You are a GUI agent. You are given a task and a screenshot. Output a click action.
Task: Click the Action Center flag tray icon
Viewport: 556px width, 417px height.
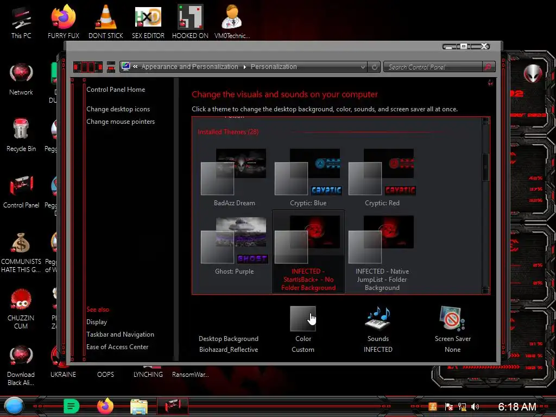pos(448,407)
